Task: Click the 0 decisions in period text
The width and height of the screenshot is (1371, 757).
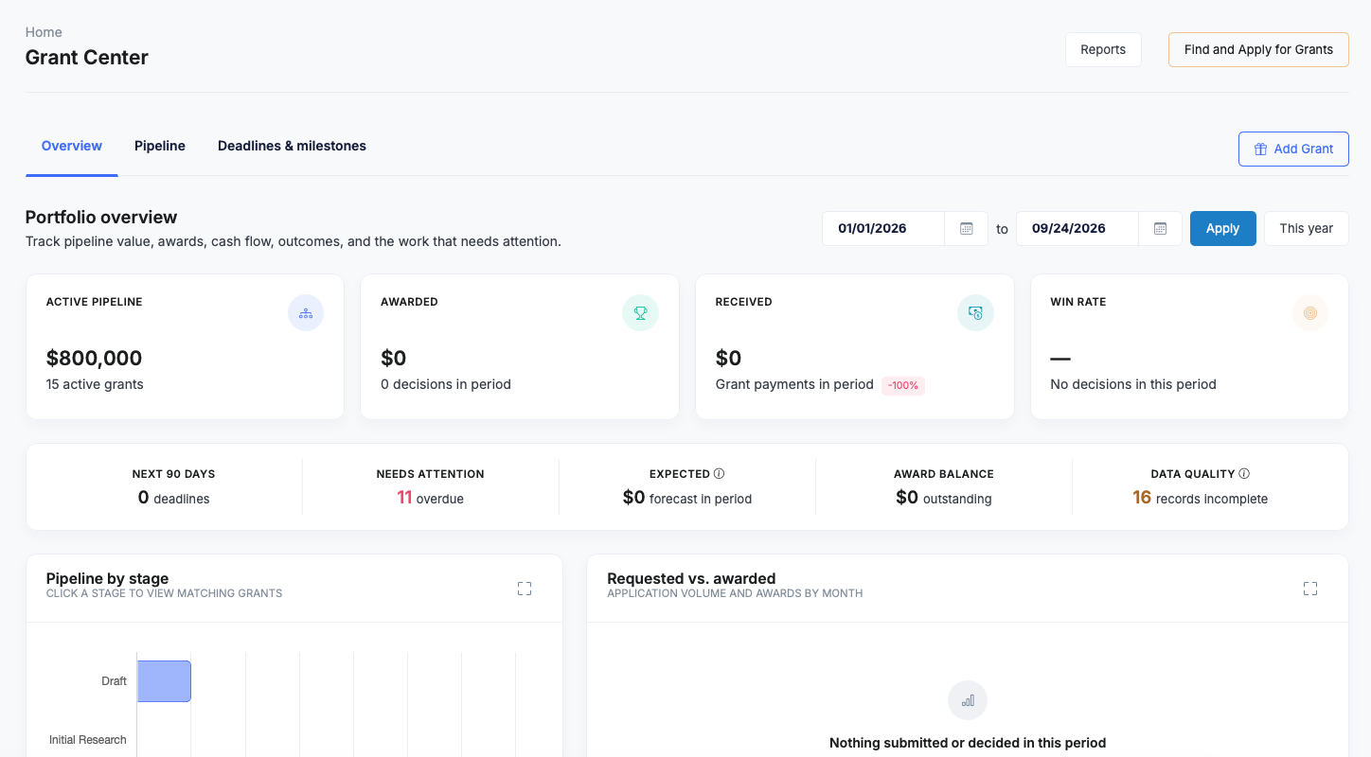Action: pos(446,384)
